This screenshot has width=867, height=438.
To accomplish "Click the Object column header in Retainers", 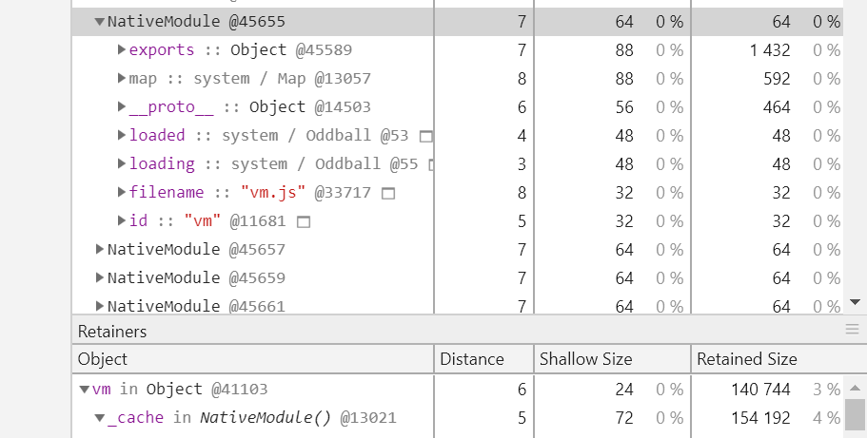I will point(253,359).
